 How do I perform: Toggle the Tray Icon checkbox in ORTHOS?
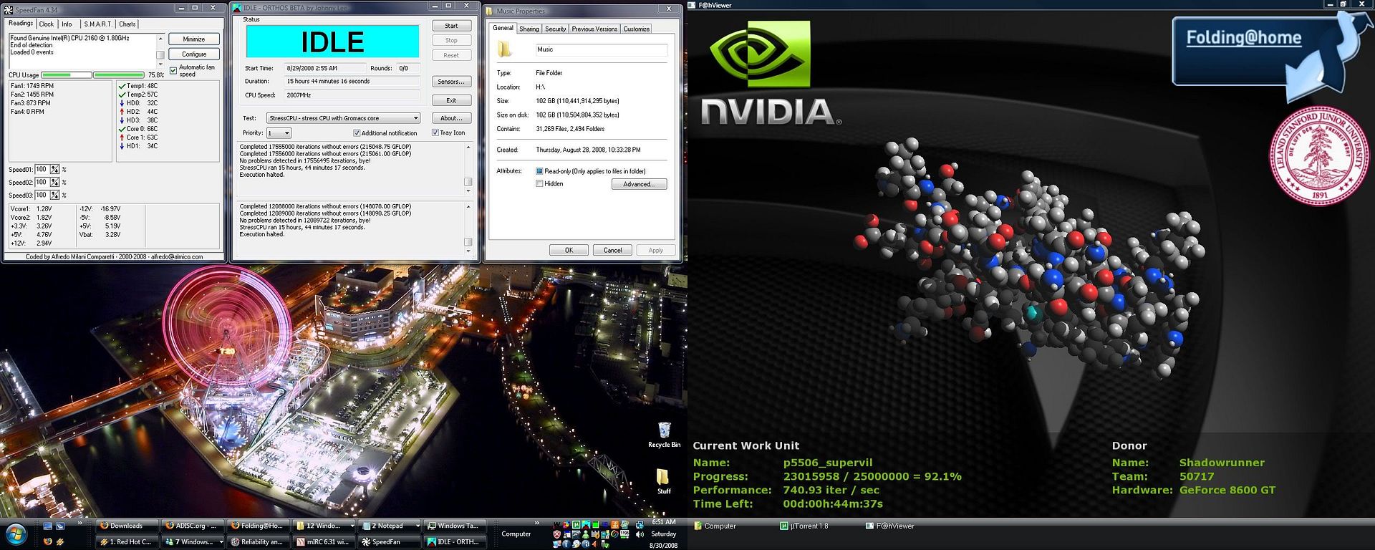[x=435, y=133]
